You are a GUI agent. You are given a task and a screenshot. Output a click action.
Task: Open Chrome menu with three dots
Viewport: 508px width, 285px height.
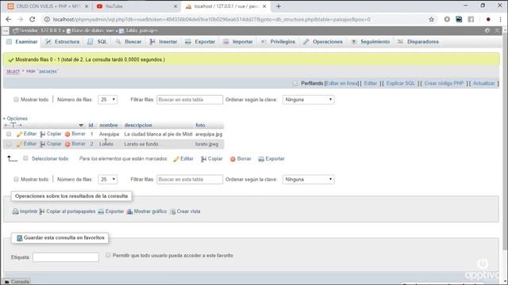pos(501,19)
